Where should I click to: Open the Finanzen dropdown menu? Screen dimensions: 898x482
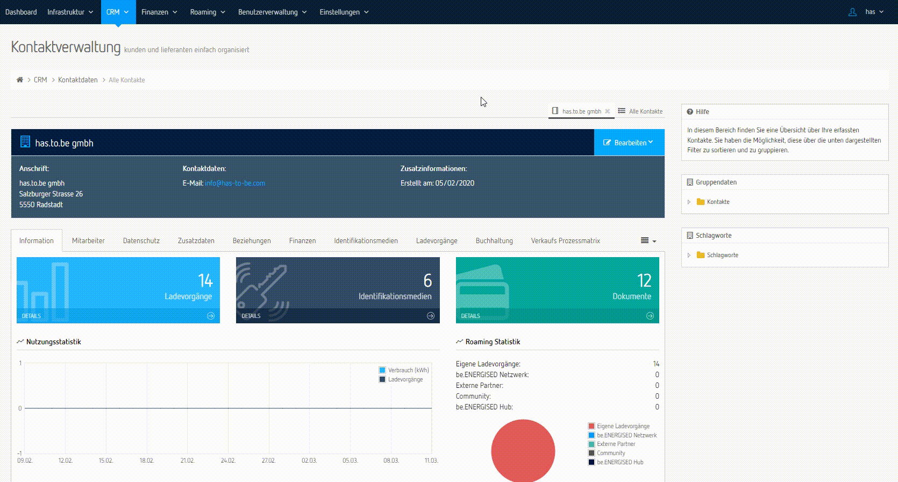(159, 12)
